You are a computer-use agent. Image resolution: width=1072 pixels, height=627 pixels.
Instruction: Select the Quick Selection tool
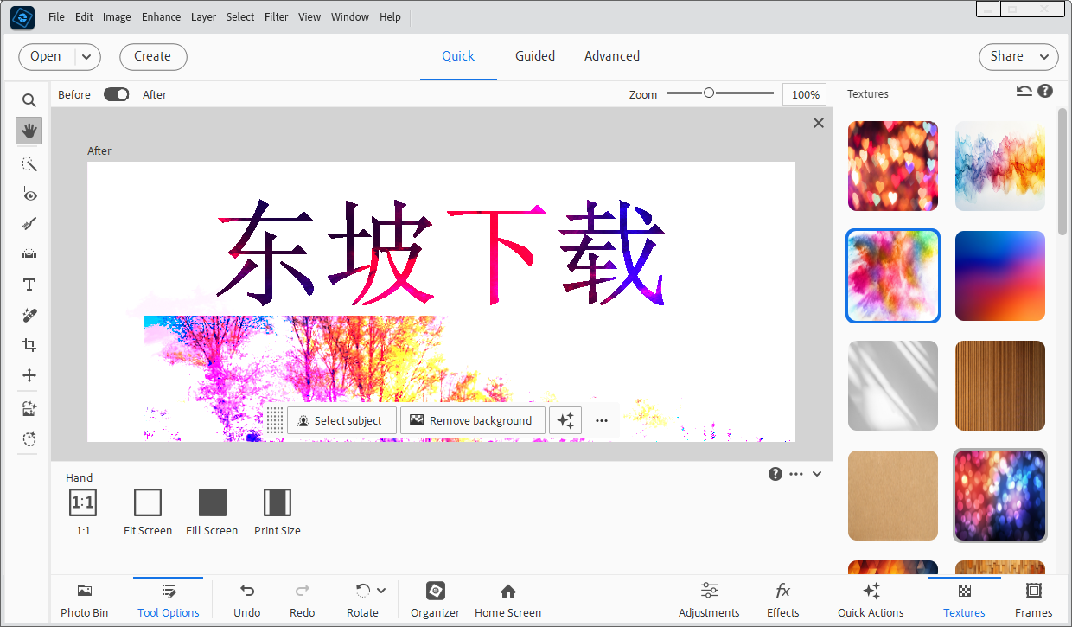pos(29,163)
